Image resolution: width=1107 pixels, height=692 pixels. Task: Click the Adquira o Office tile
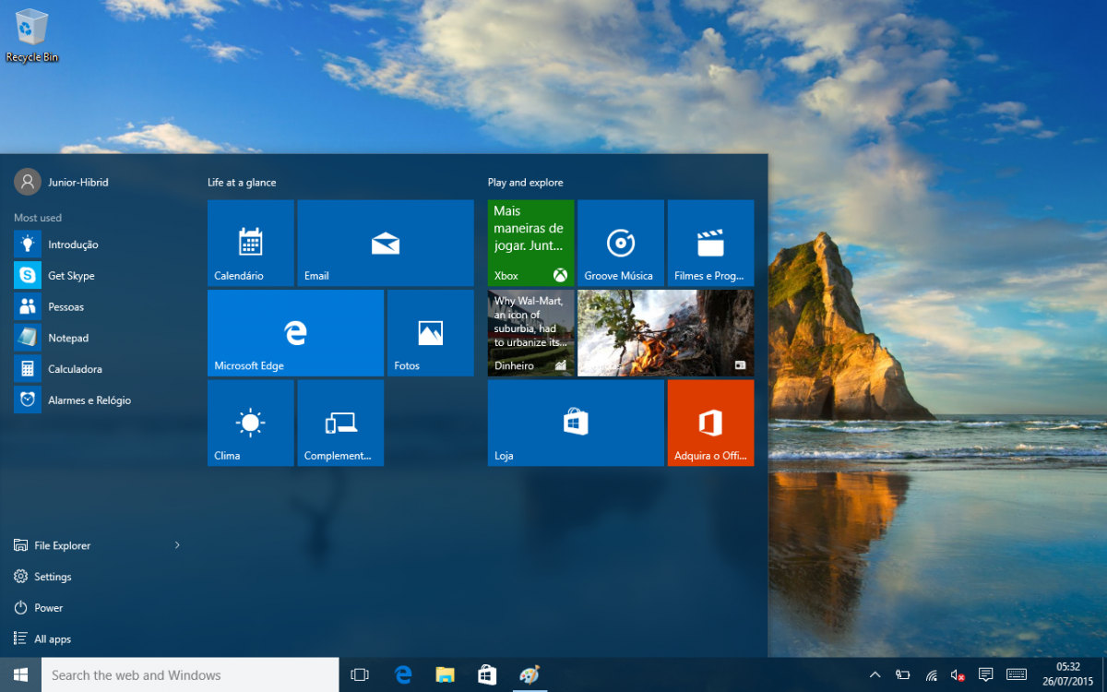(711, 423)
